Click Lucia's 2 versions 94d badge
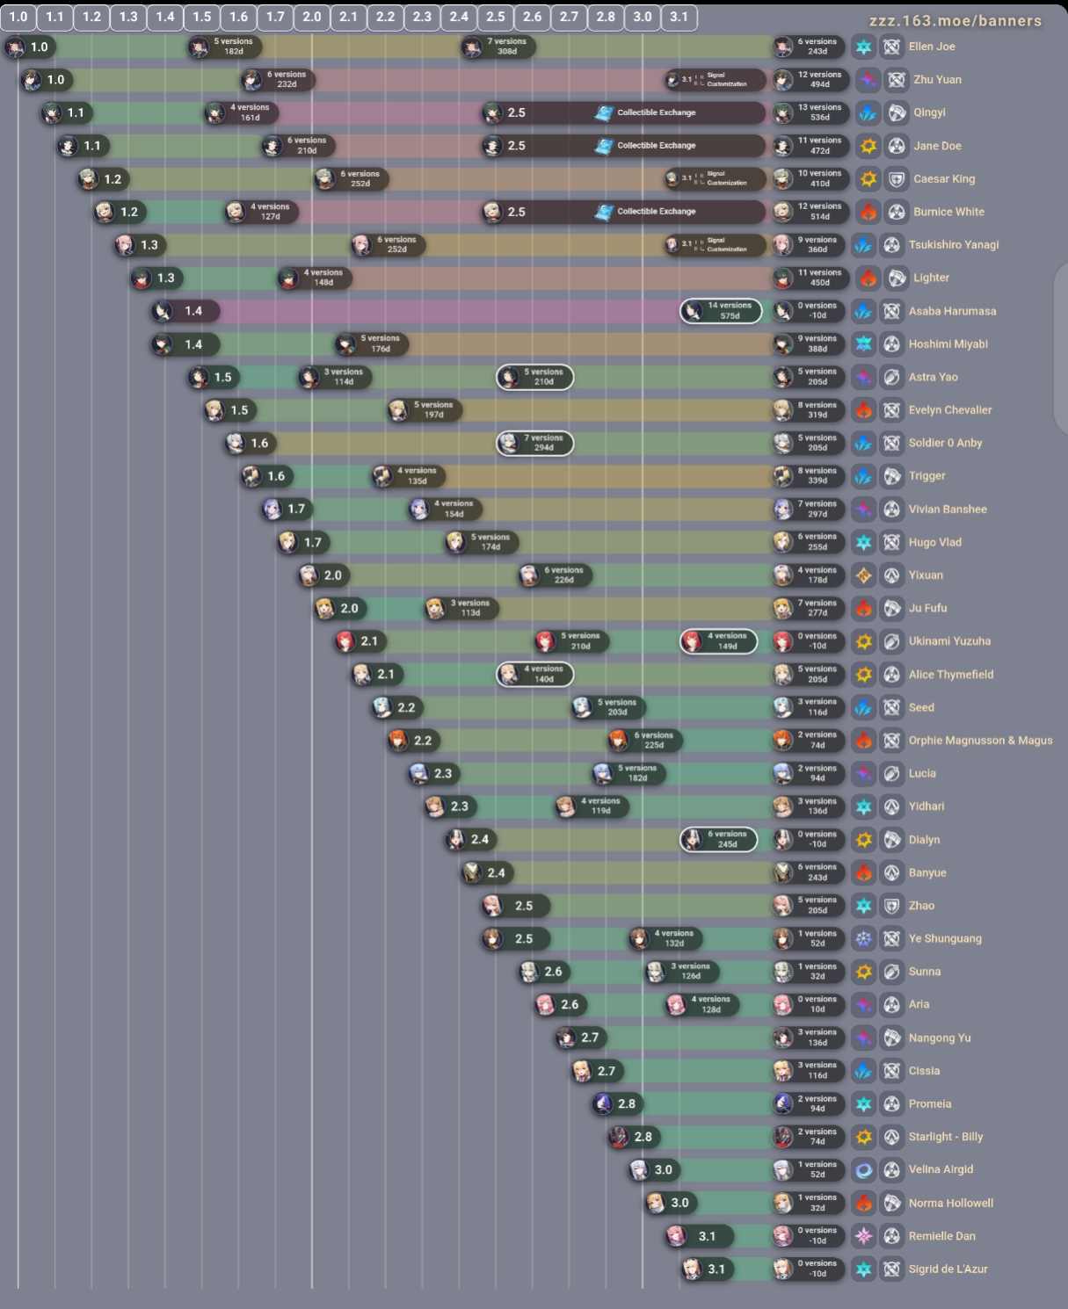This screenshot has width=1068, height=1309. click(810, 773)
